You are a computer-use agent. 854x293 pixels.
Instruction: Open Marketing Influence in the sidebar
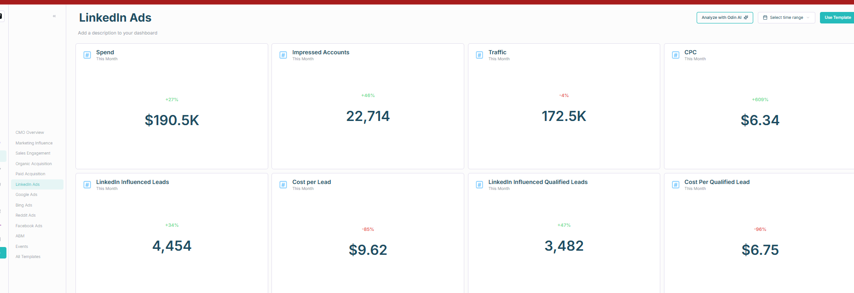(34, 143)
